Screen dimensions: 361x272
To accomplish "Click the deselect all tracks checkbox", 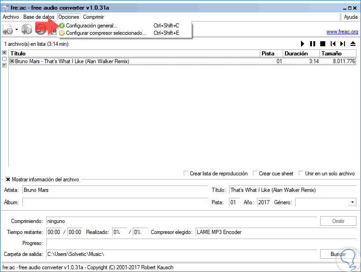I will point(4,59).
